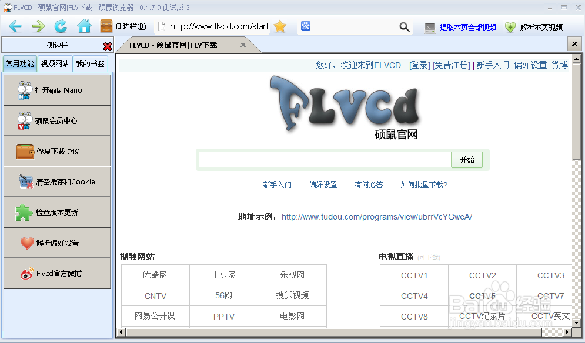
Task: Open the [免费注册] link
Action: 452,65
